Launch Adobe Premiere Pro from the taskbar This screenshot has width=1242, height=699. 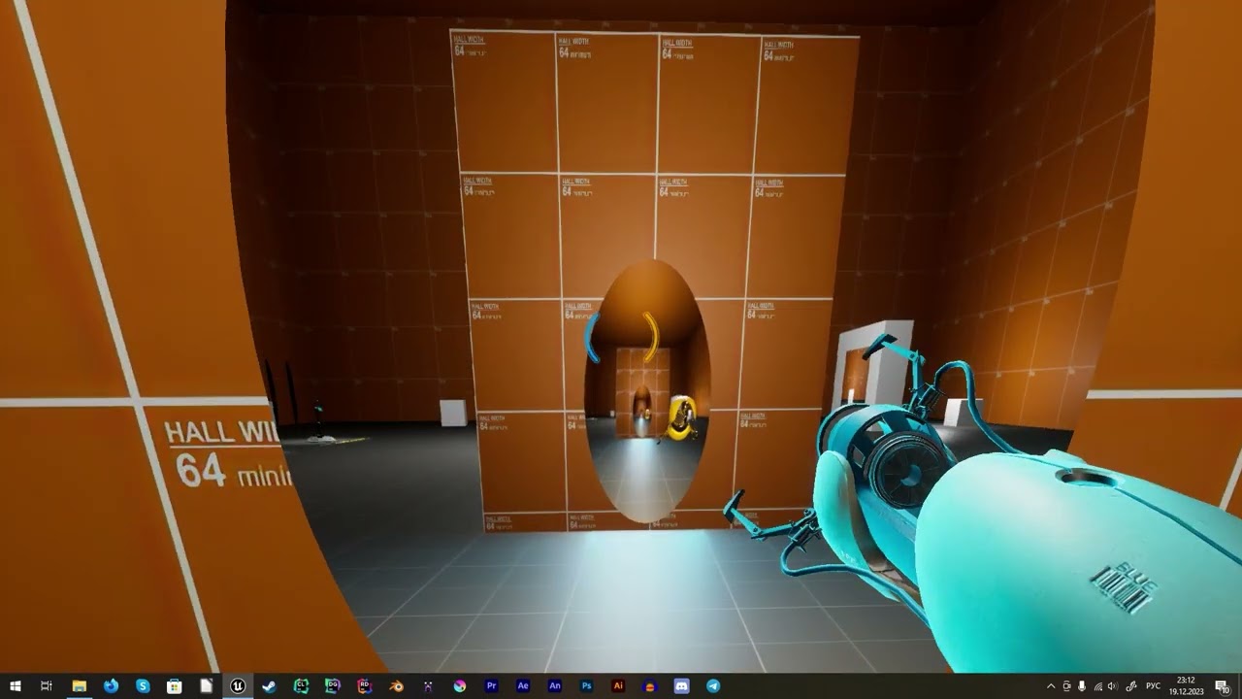click(491, 685)
